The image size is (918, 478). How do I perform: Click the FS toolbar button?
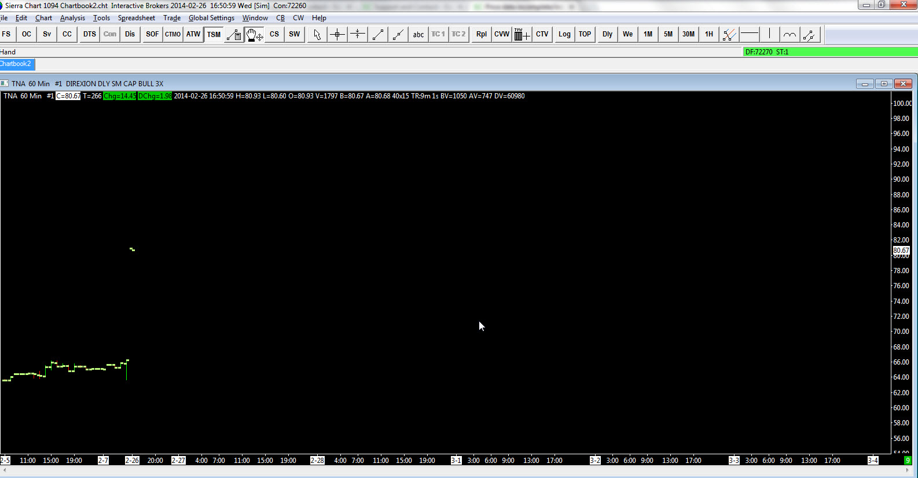point(6,34)
